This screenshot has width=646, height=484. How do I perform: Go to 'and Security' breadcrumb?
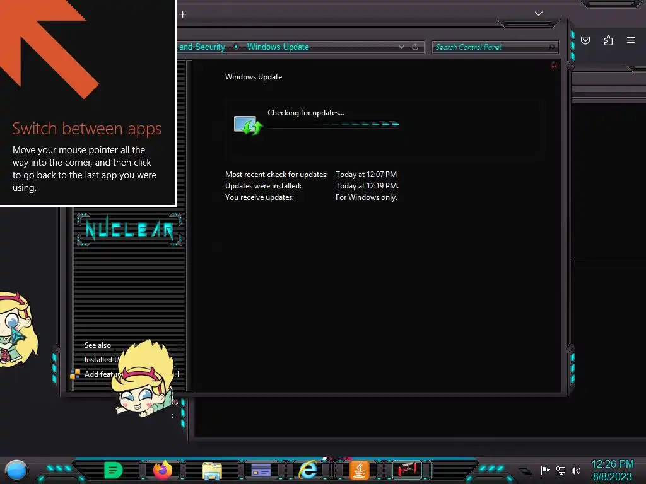[x=202, y=47]
